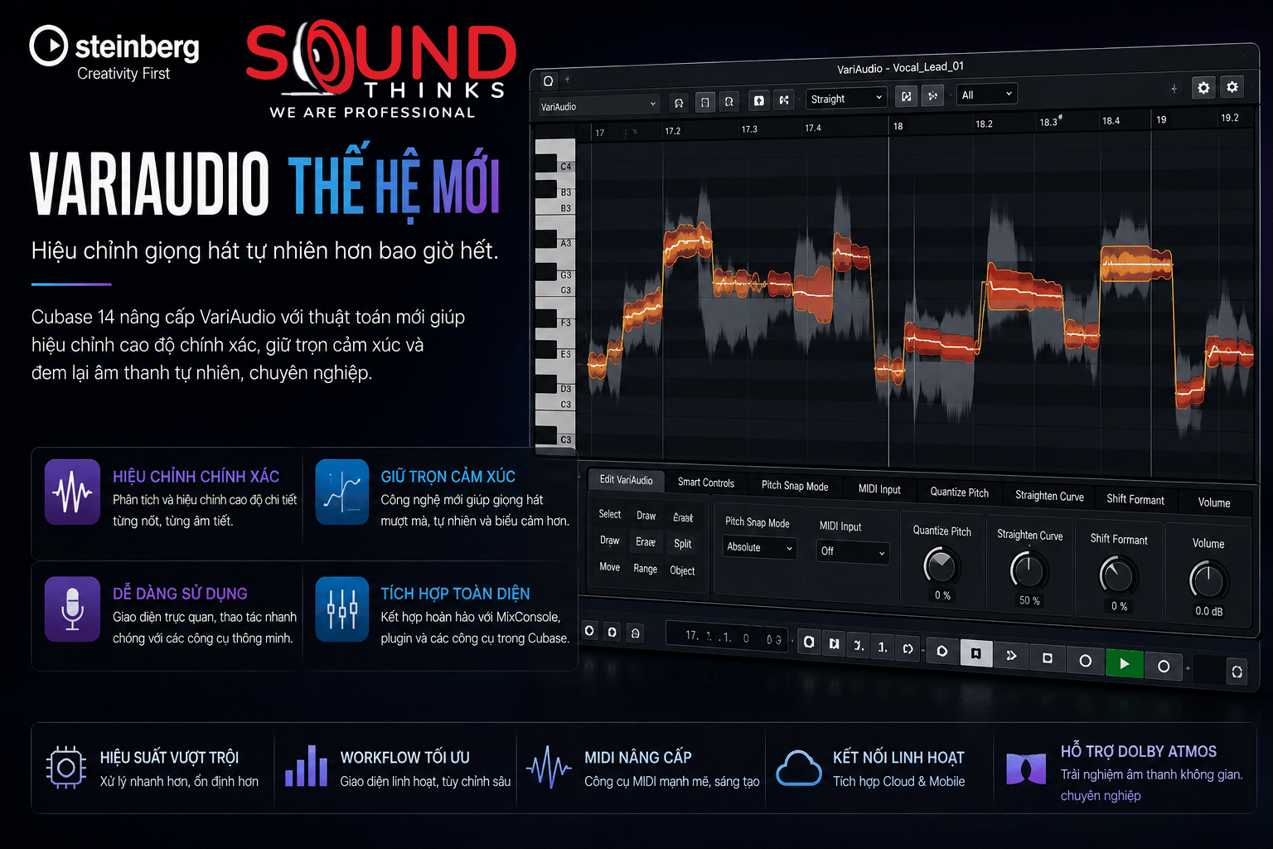
Task: Click the bar chart icon for Workflow Tối Ưu
Action: (x=307, y=765)
